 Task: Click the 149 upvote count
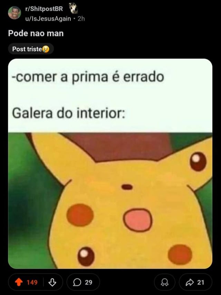[x=32, y=283]
